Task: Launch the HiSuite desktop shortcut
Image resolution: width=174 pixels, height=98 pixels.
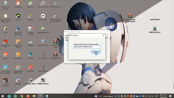Action: [30, 56]
